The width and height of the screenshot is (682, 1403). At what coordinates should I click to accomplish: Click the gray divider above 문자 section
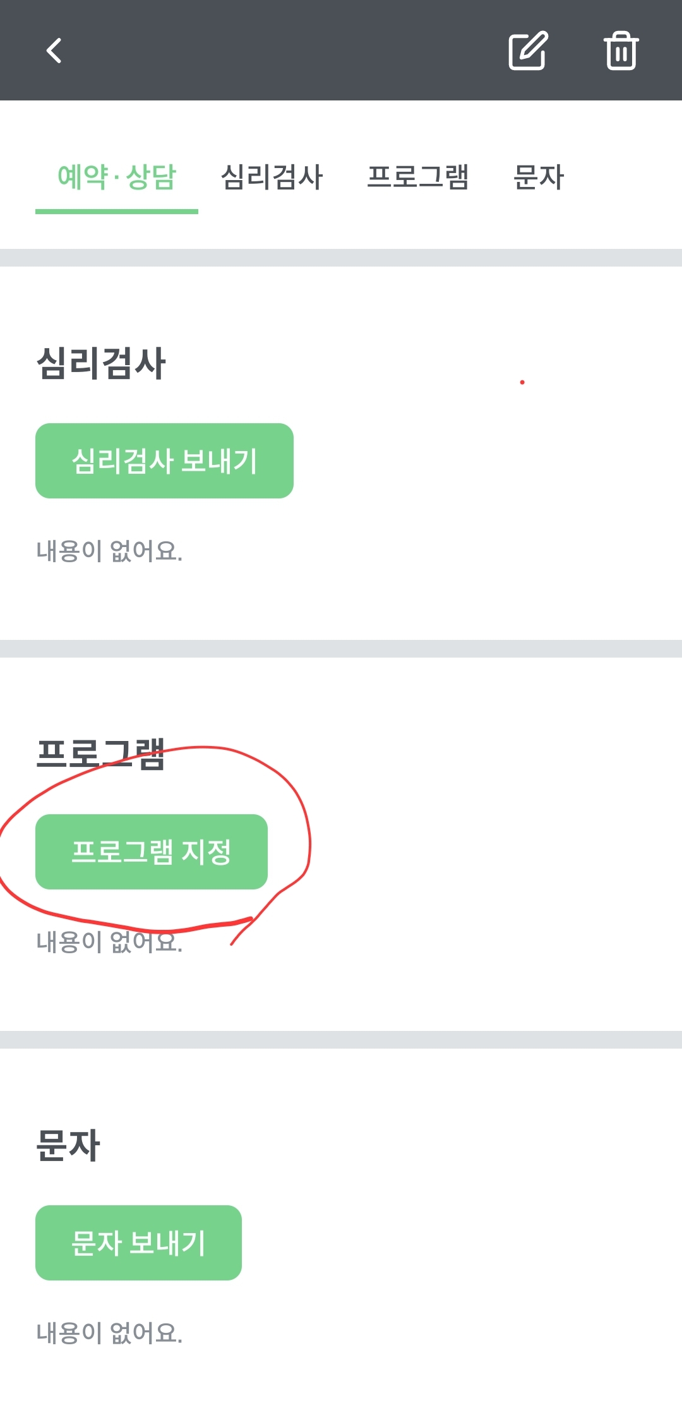click(341, 1040)
